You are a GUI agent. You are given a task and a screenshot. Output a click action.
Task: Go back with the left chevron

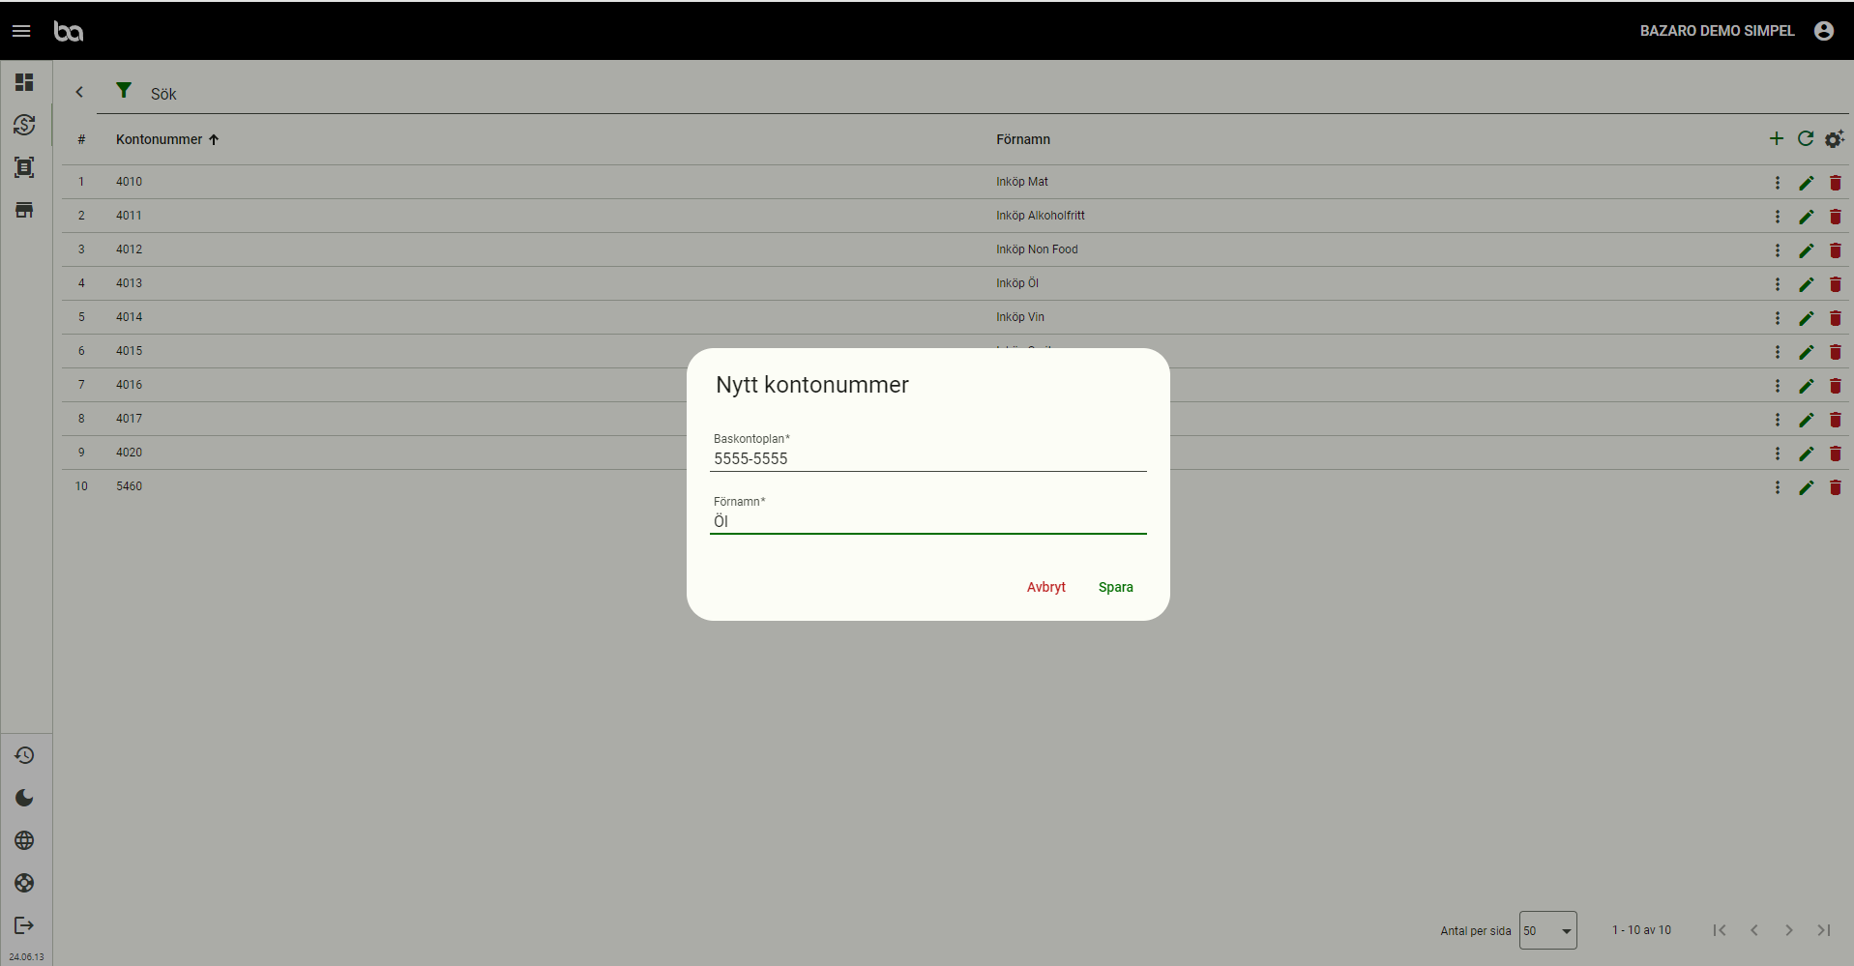tap(79, 92)
